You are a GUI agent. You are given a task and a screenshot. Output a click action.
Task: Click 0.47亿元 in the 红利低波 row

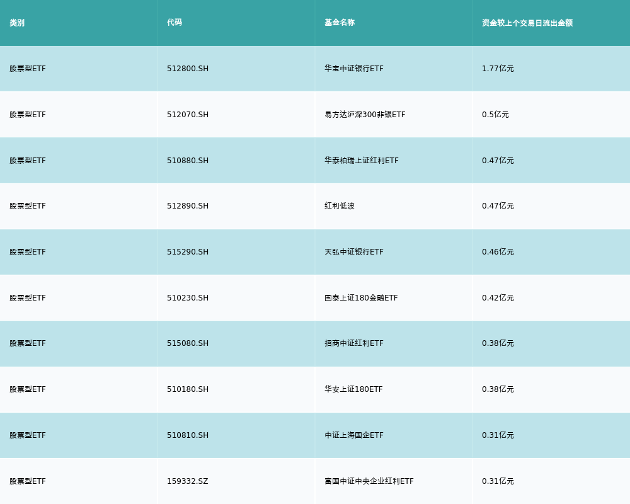(x=498, y=206)
